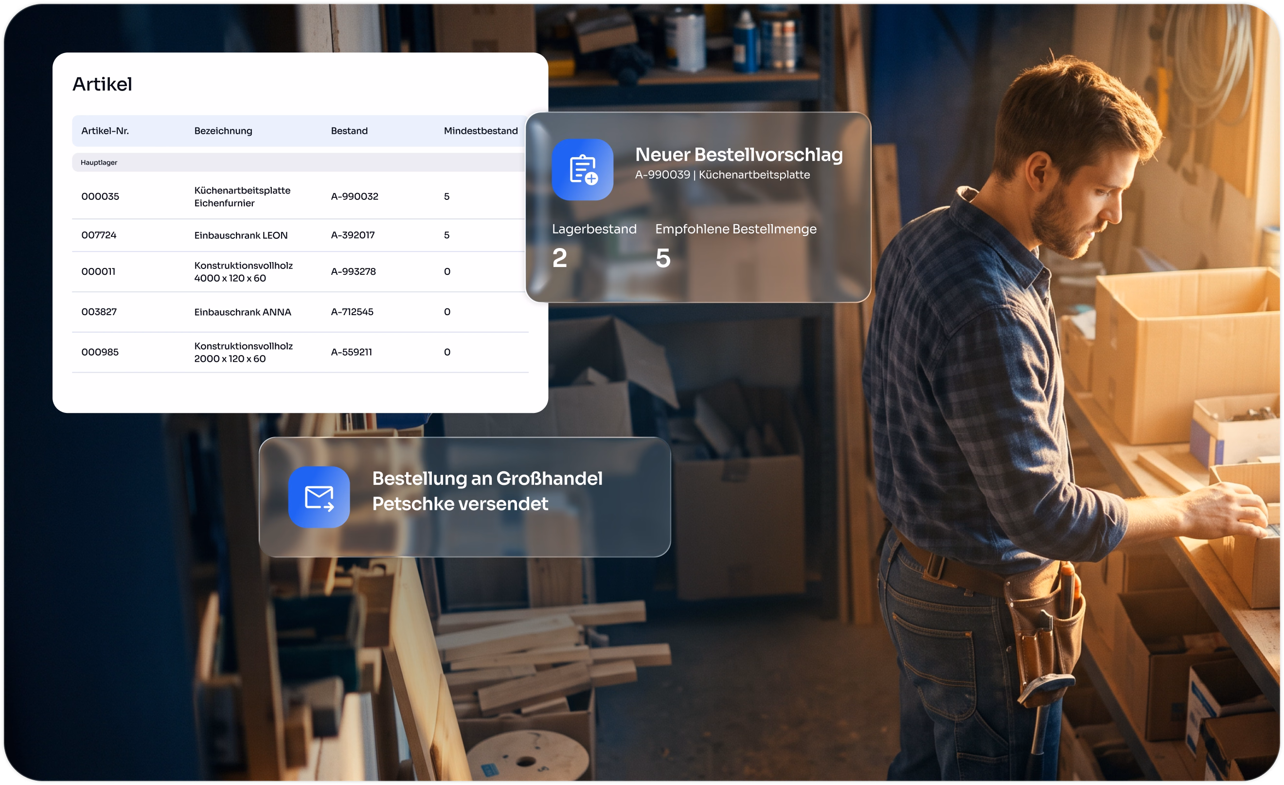The width and height of the screenshot is (1284, 785).
Task: Click the 'Empfohlene Bestellmenge' label
Action: pyautogui.click(x=736, y=229)
